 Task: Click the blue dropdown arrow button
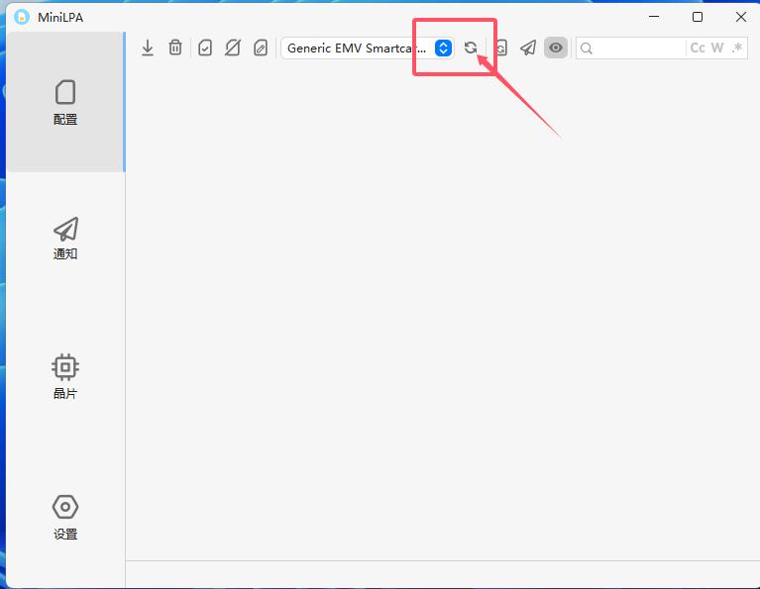[x=444, y=48]
